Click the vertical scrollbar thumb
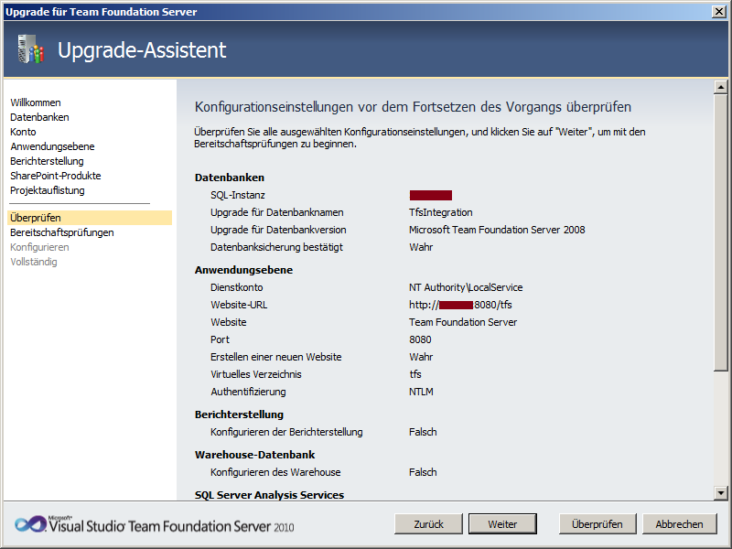 tap(721, 232)
